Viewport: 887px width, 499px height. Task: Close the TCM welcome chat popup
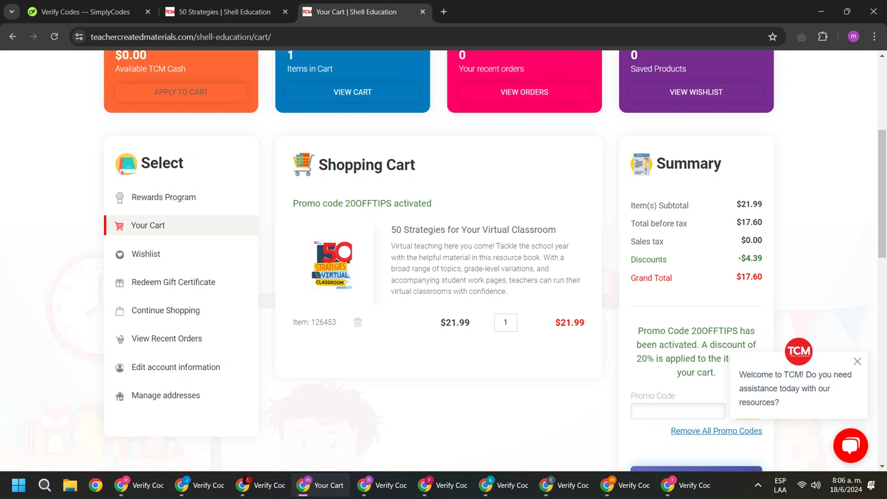point(857,361)
